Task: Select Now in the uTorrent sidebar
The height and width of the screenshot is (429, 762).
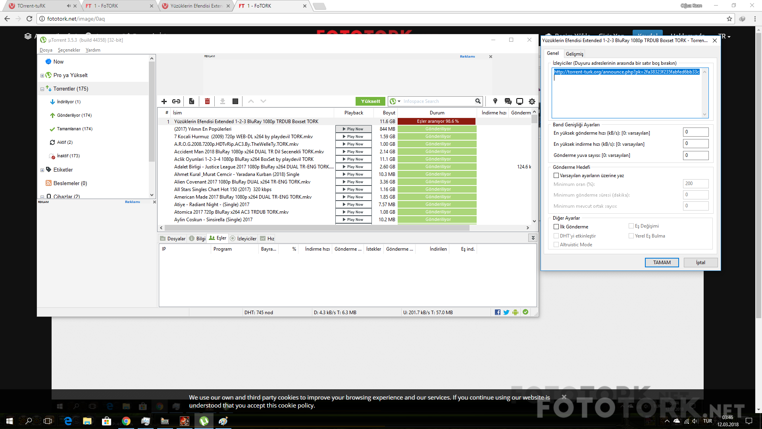Action: (x=58, y=62)
